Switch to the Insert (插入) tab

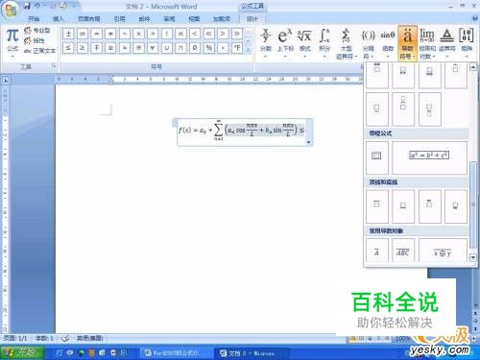tap(59, 19)
